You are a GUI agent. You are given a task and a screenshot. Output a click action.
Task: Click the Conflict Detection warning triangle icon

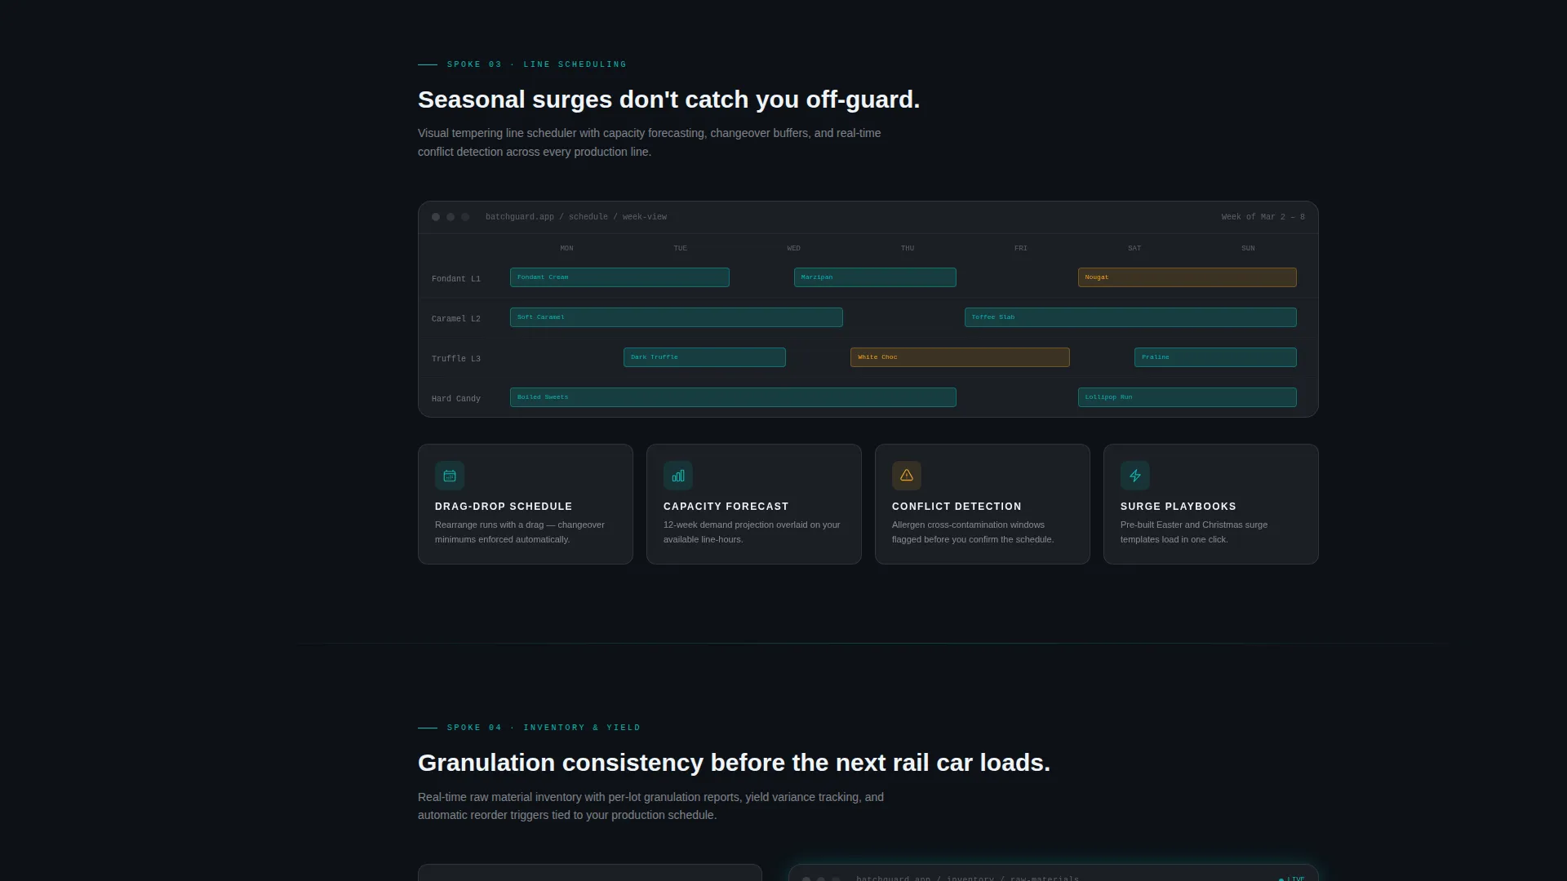[x=907, y=476]
